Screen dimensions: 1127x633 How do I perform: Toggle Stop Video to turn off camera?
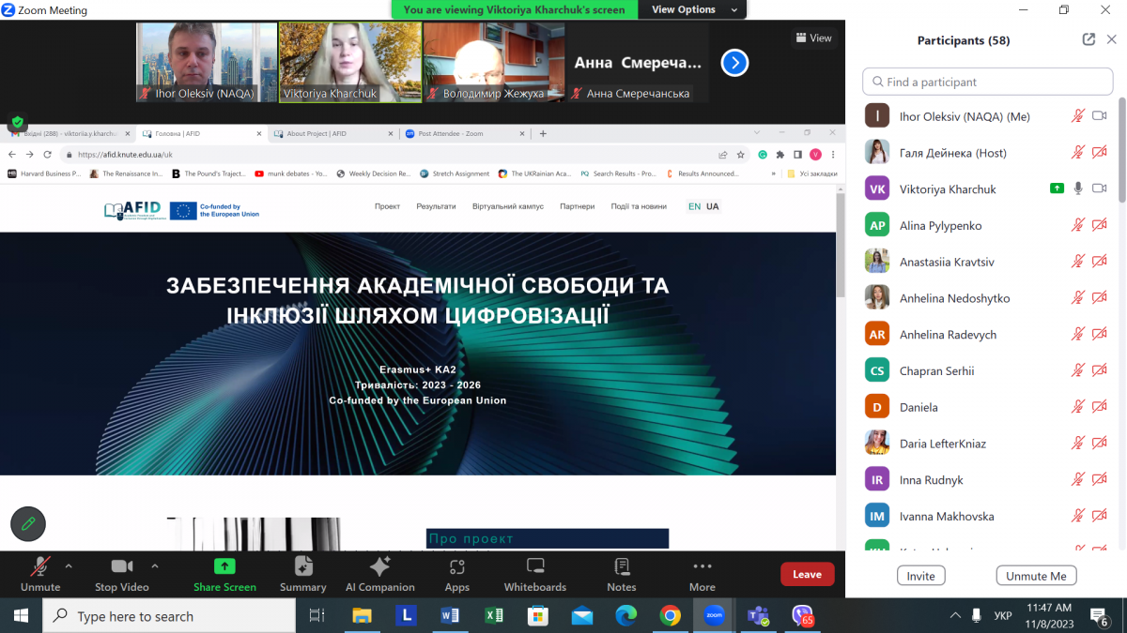tap(121, 572)
